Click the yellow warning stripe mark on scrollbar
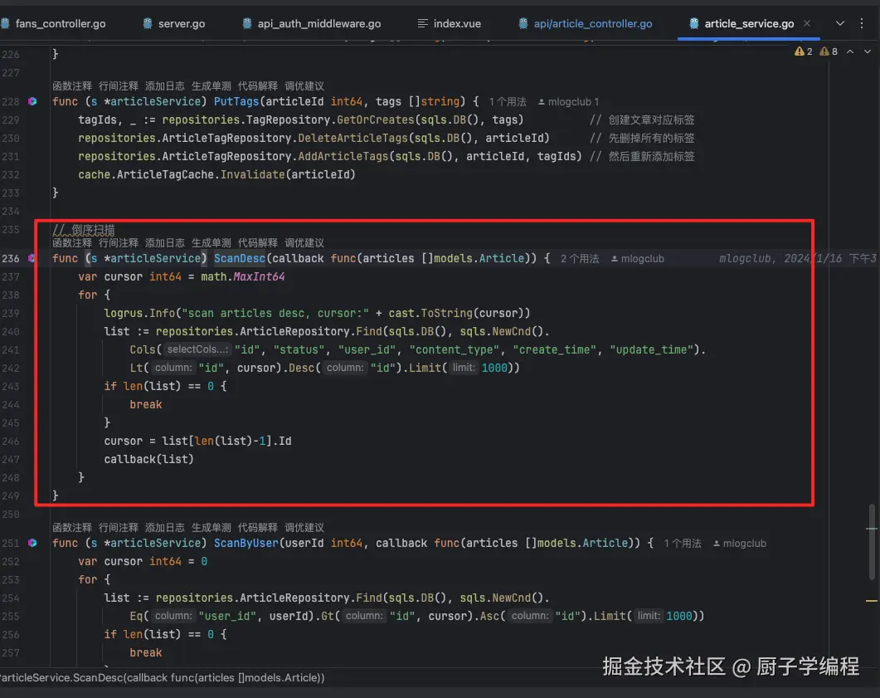 pyautogui.click(x=871, y=601)
